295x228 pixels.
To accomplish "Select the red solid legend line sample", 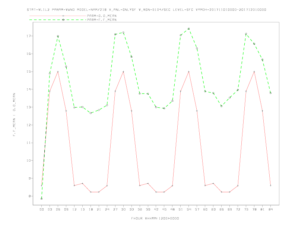I will click(x=58, y=16).
